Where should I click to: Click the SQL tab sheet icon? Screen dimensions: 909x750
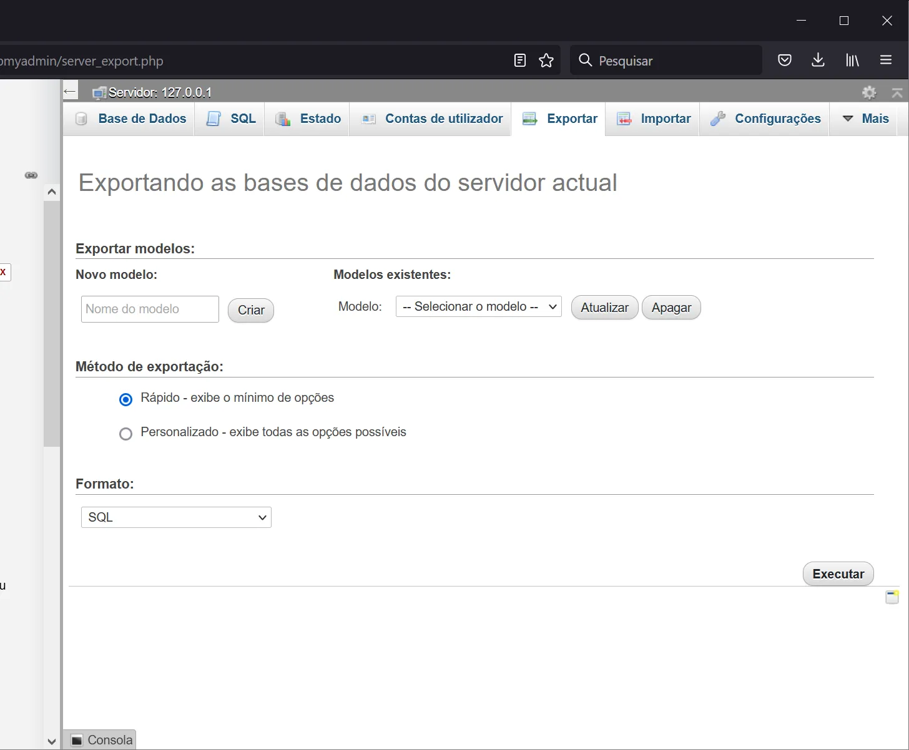214,119
